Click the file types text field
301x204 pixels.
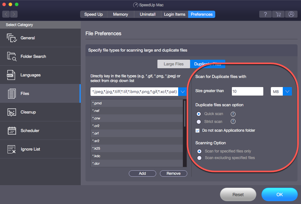tap(134, 92)
